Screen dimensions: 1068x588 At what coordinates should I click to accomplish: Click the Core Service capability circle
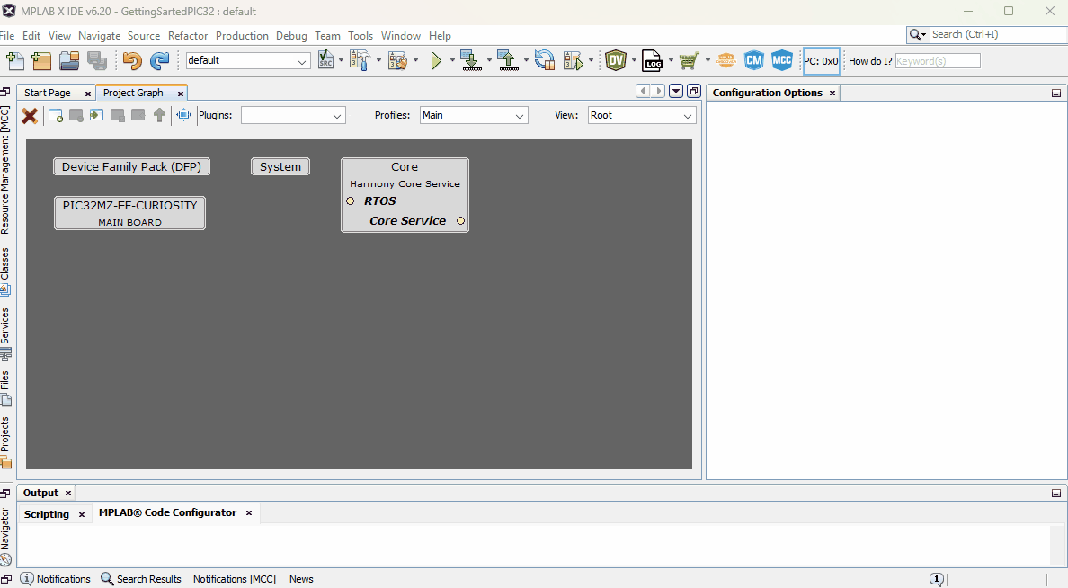click(460, 221)
